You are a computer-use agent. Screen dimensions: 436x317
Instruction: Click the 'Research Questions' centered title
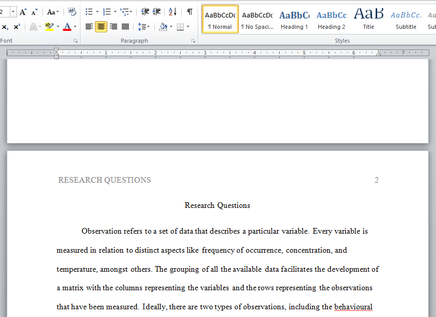point(217,205)
